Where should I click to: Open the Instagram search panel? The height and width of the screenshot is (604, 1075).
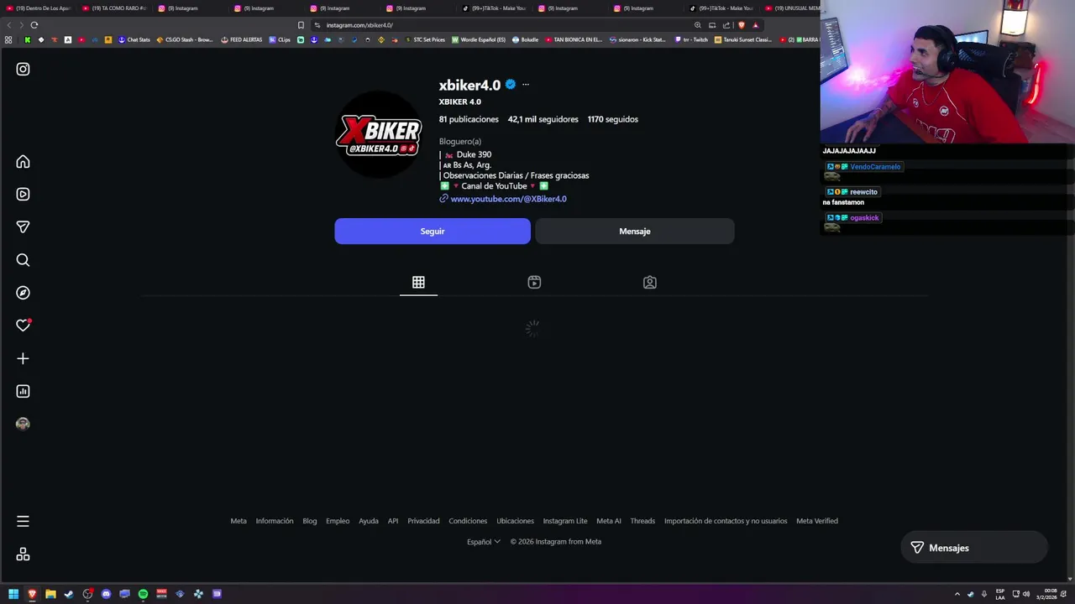tap(23, 260)
